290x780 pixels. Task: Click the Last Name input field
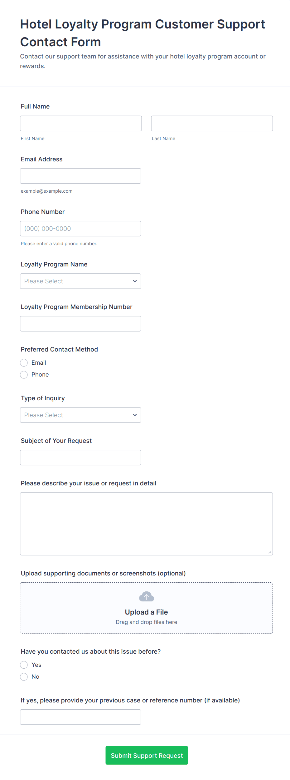tap(212, 124)
